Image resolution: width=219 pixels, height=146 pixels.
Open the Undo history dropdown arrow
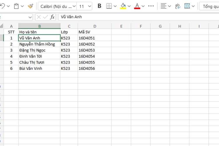point(8,6)
